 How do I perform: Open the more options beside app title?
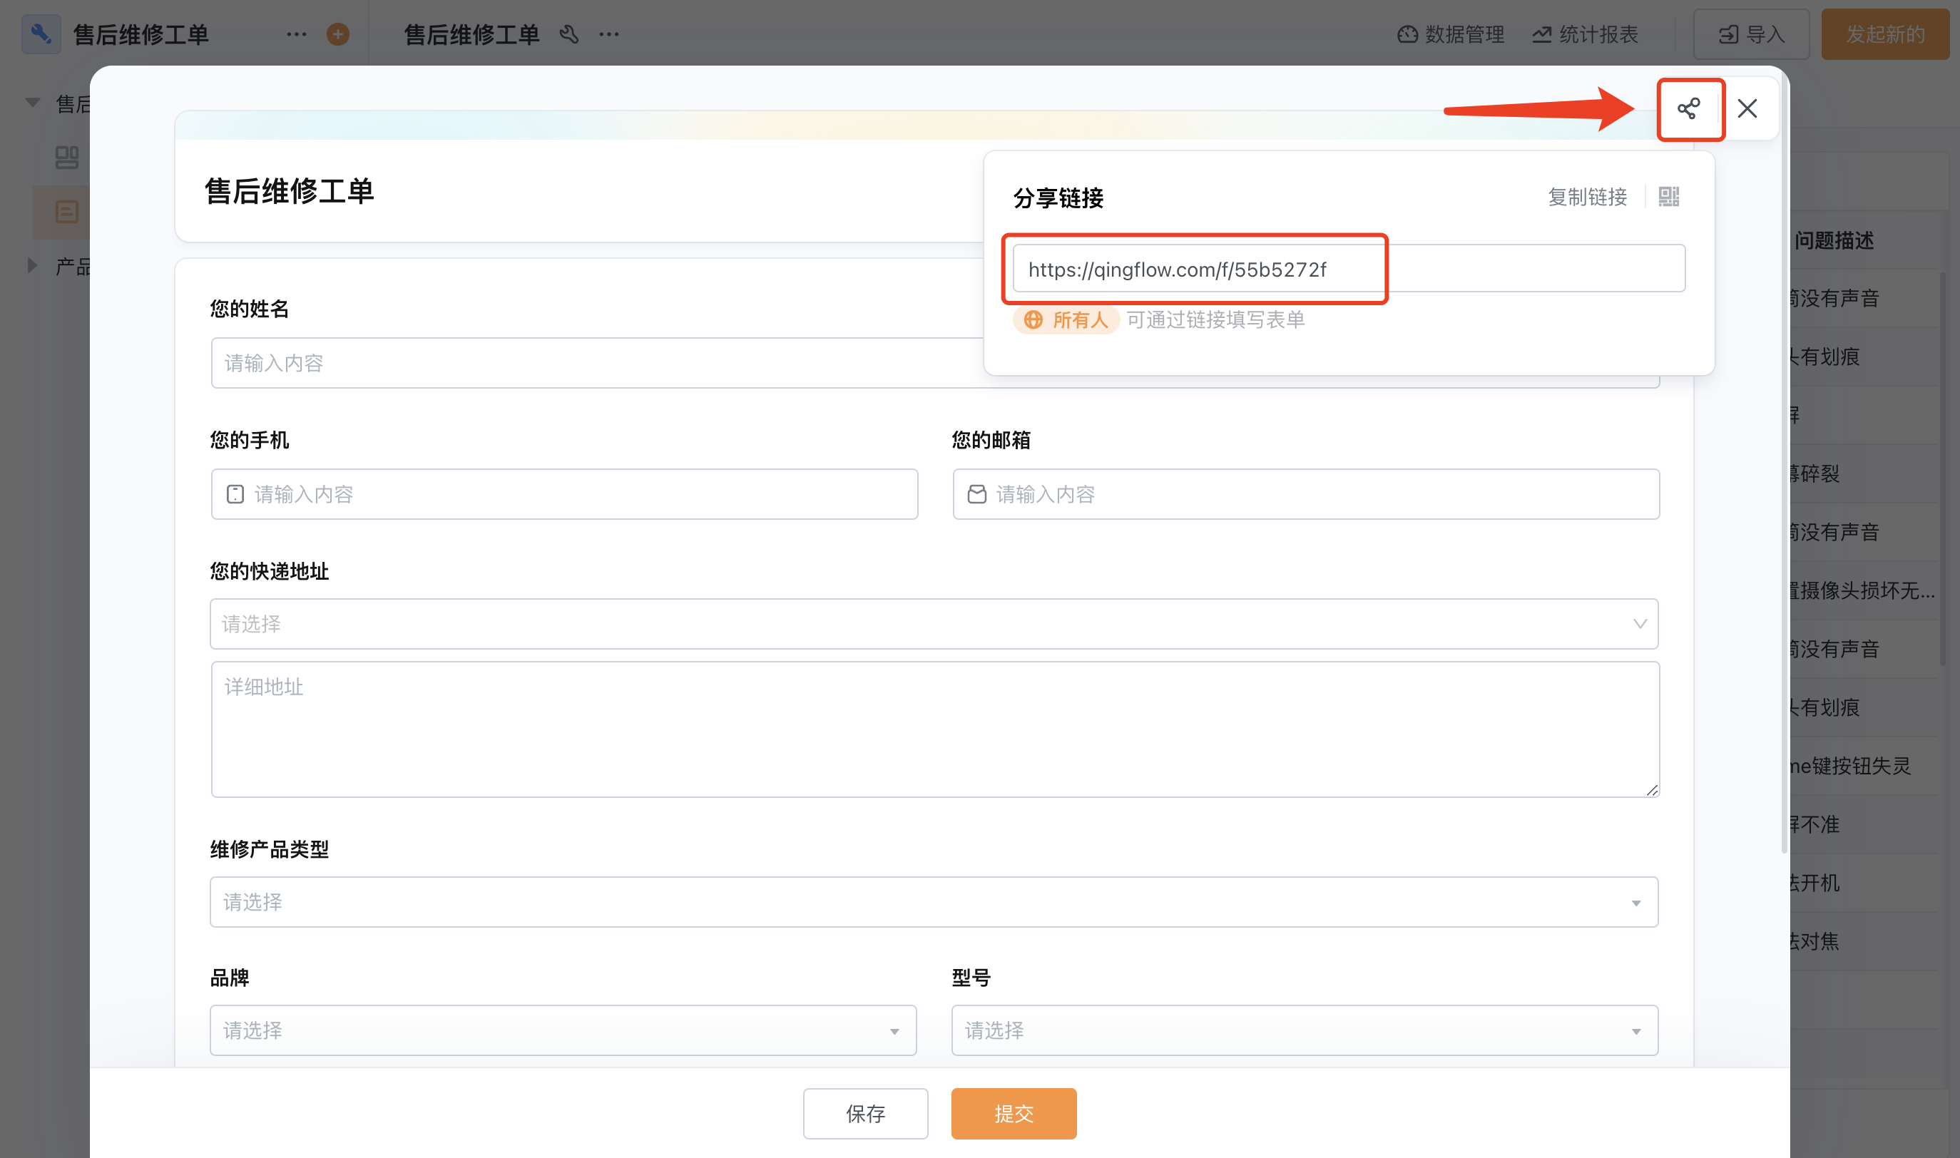point(296,34)
